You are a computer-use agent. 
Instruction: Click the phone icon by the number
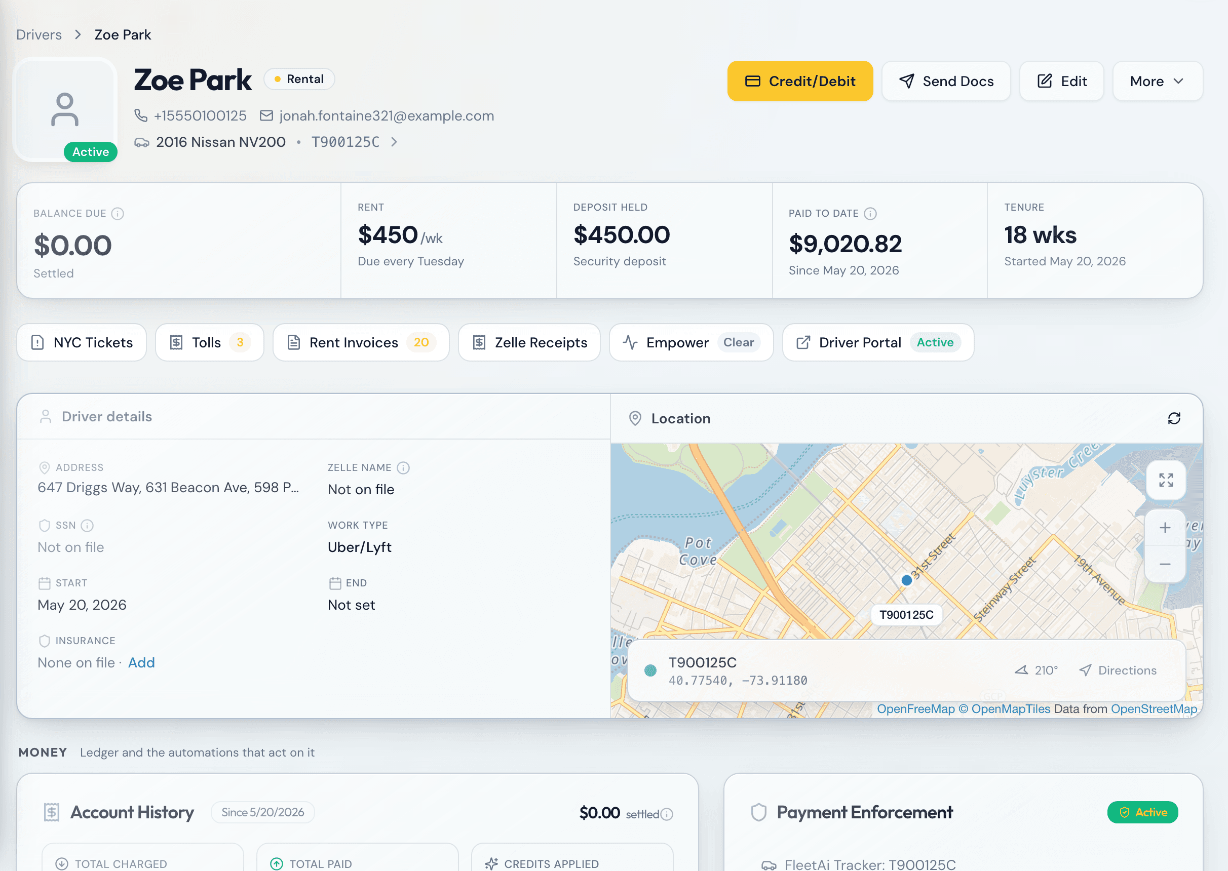coord(140,115)
